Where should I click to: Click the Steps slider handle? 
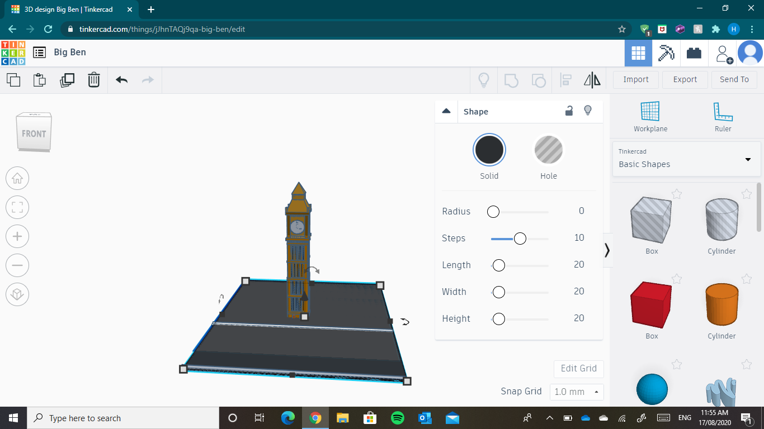pos(520,239)
